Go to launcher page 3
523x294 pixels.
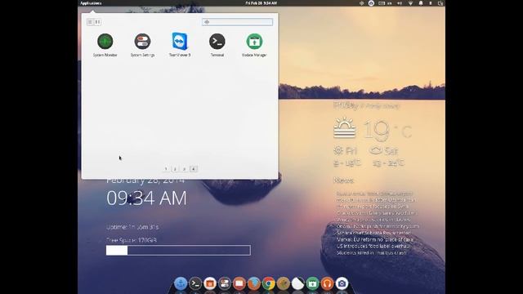[184, 169]
